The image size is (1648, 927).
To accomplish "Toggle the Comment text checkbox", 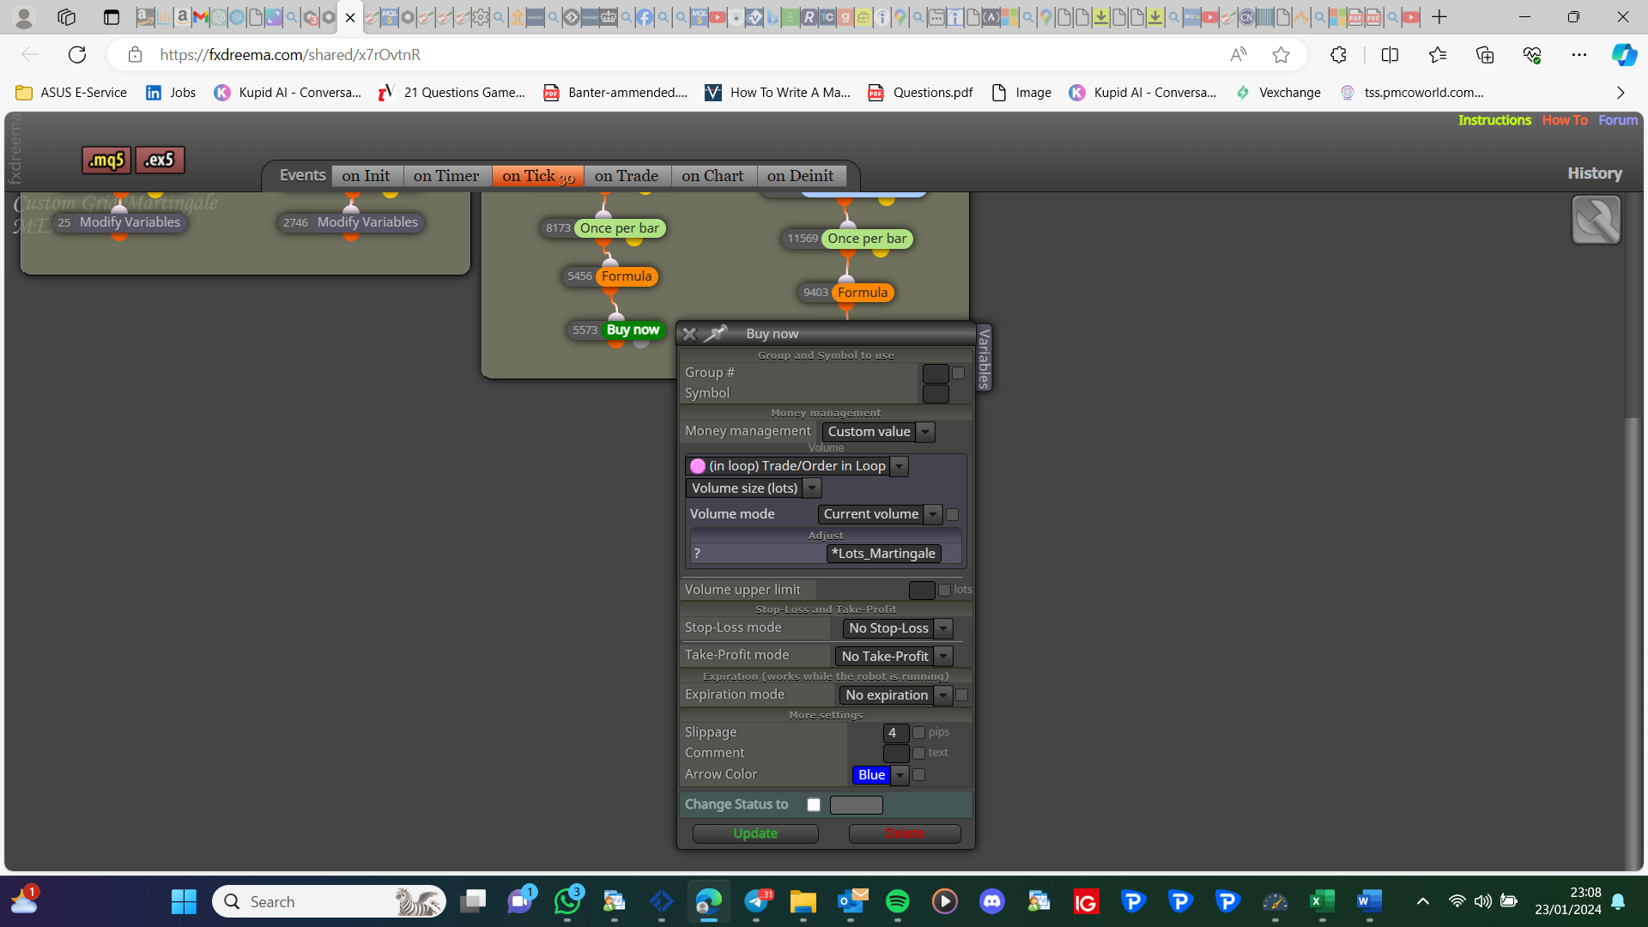I will (918, 753).
